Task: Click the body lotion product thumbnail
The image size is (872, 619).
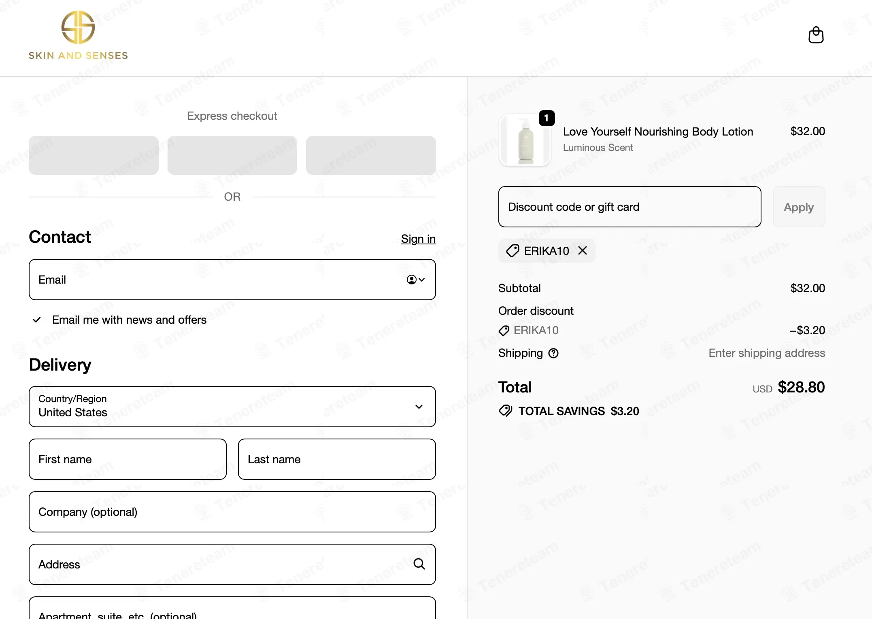Action: pyautogui.click(x=525, y=140)
